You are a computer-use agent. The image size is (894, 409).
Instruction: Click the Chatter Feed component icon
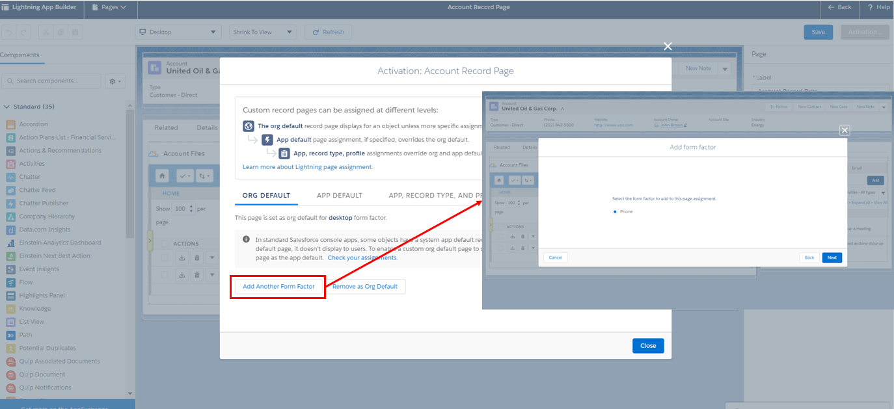pos(11,190)
